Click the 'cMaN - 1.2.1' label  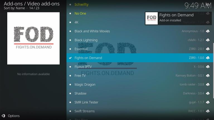[196, 40]
